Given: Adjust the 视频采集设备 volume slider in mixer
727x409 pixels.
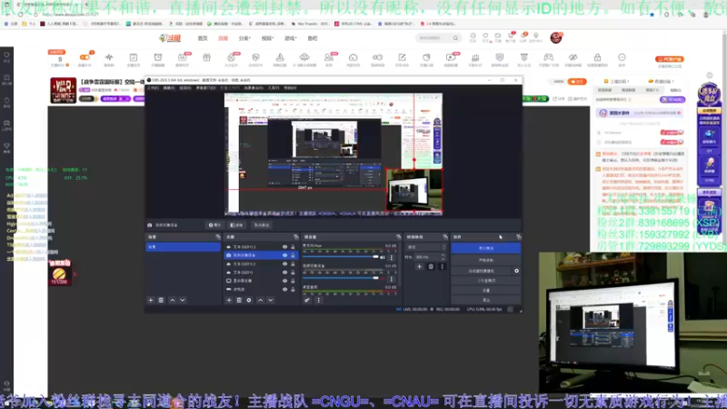Looking at the screenshot, I should (340, 278).
